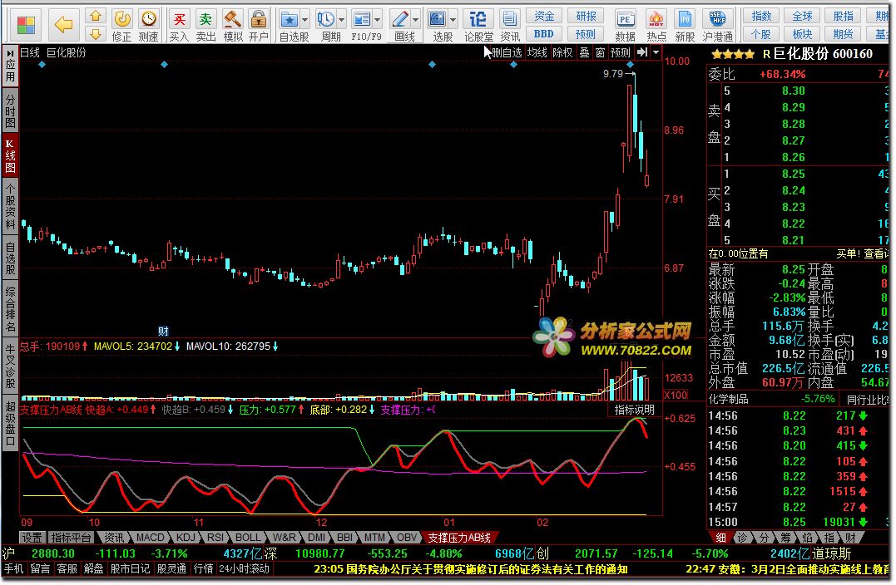Open the 沪港通 SSE HKE globe icon

717,19
